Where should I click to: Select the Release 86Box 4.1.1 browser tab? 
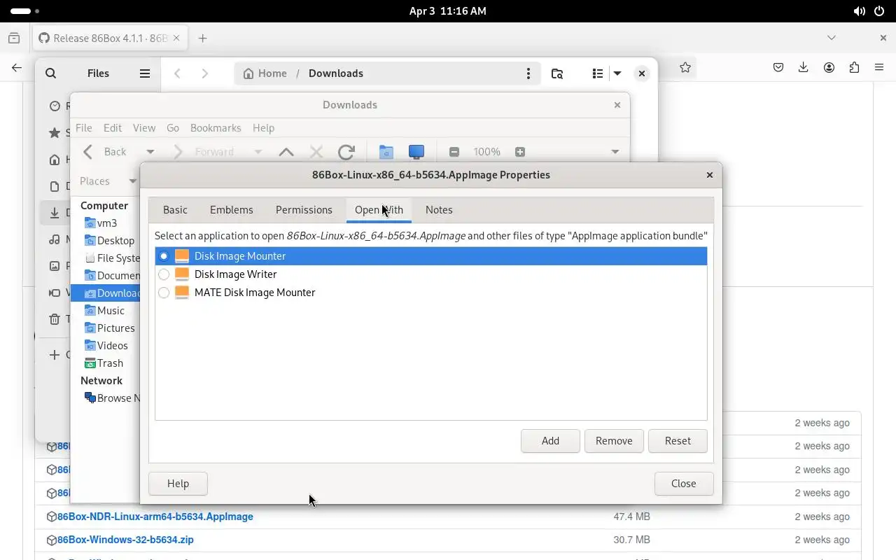tap(109, 38)
